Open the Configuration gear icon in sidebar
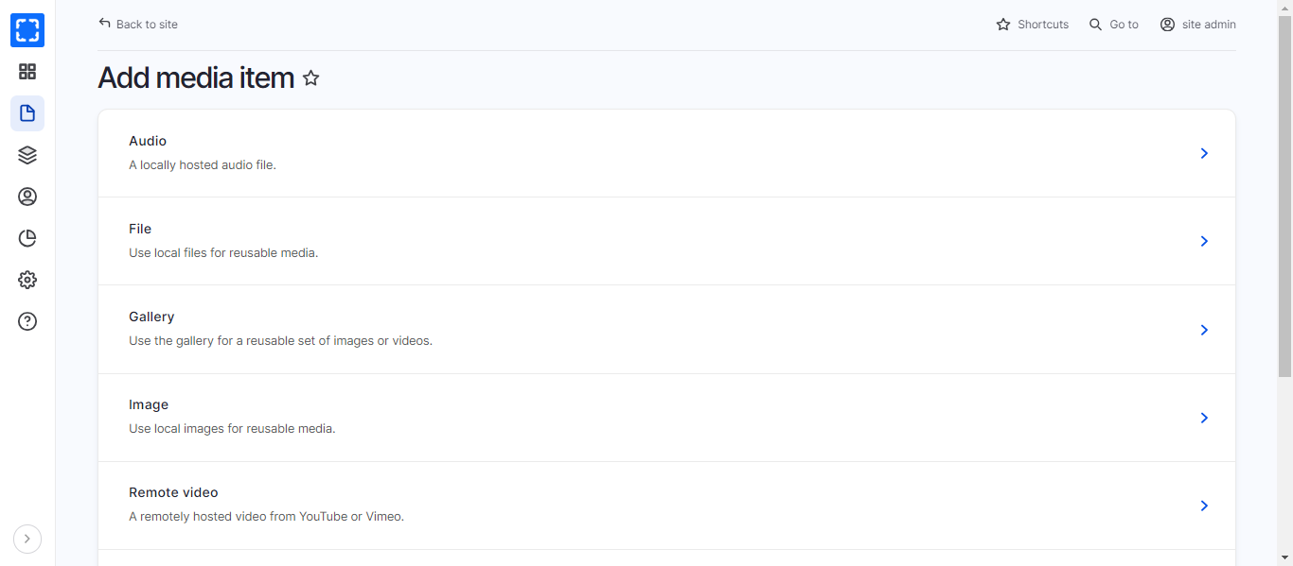Screen dimensions: 1293x566 [x=27, y=280]
